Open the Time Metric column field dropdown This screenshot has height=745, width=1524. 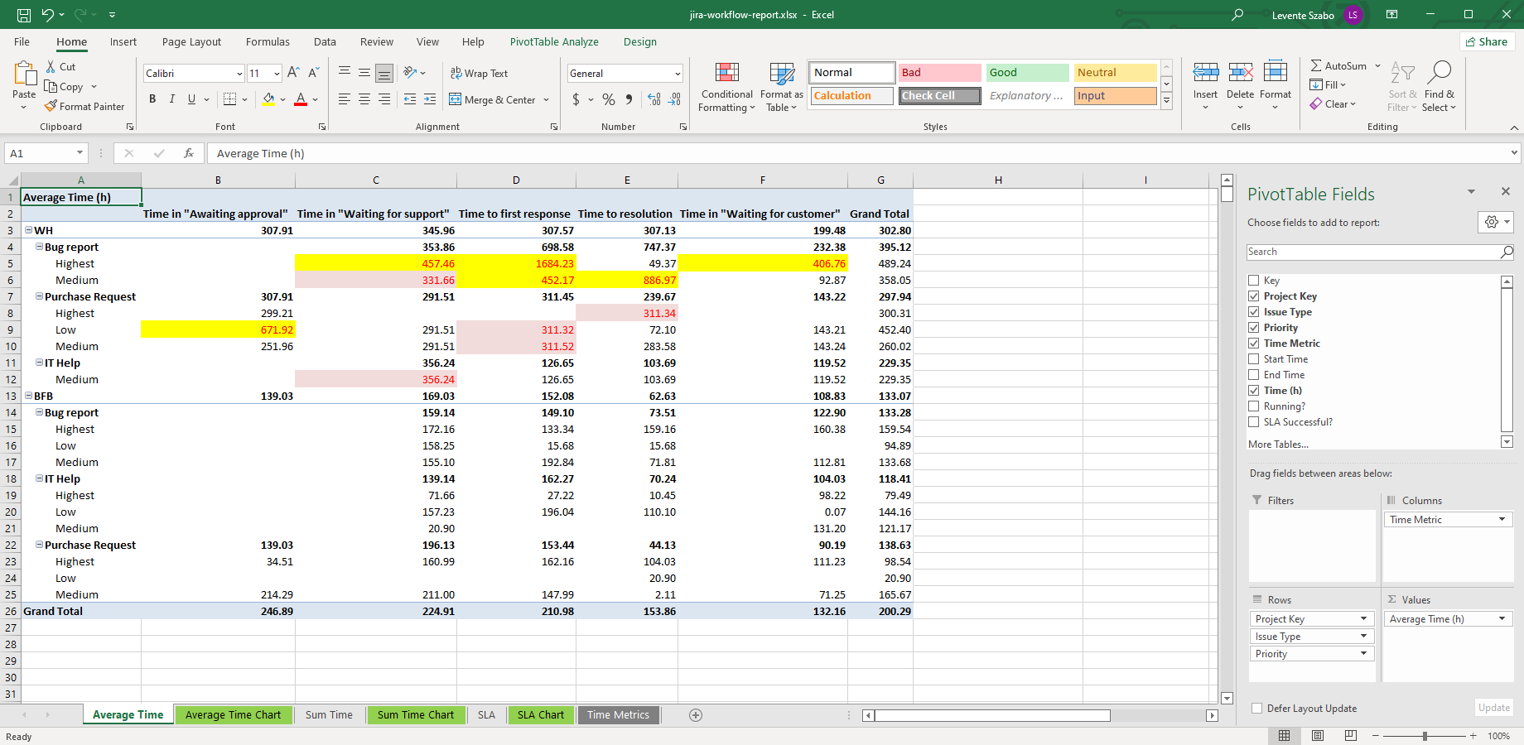(x=1502, y=520)
